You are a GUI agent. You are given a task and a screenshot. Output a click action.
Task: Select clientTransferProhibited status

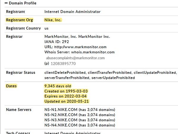click(x=110, y=73)
